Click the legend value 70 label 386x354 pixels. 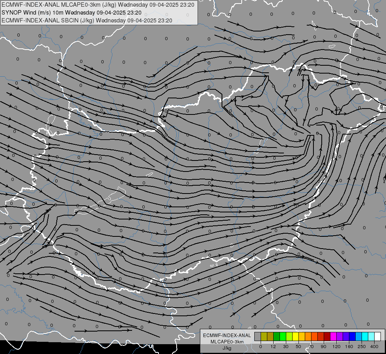(311, 347)
